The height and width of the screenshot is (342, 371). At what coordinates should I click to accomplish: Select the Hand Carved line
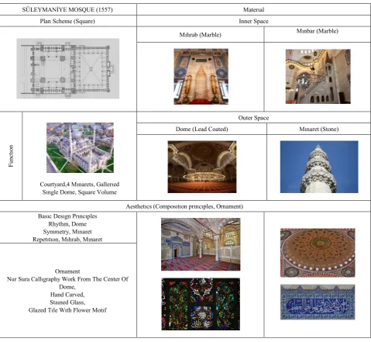(x=67, y=295)
